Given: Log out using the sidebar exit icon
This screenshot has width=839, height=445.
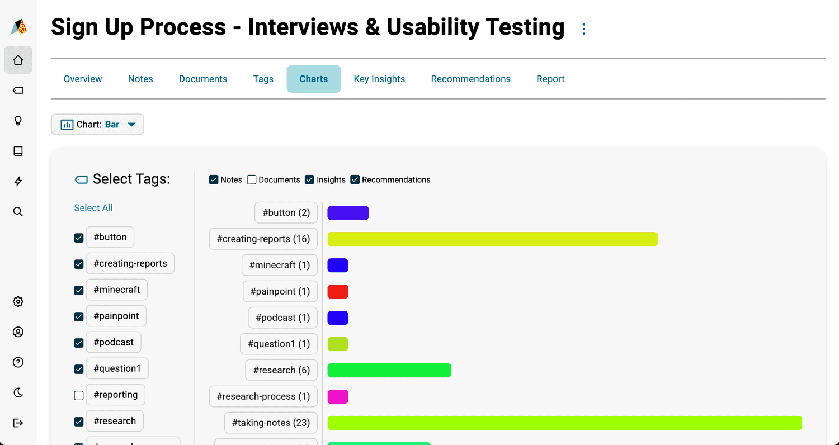Looking at the screenshot, I should pyautogui.click(x=18, y=423).
